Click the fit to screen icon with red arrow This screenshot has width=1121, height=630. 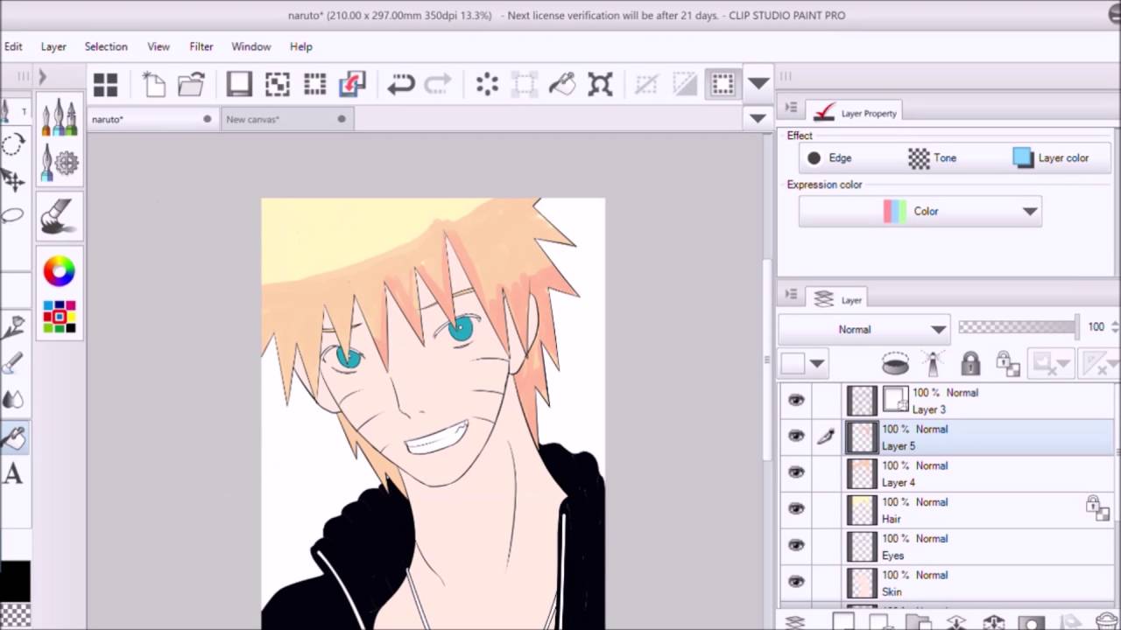tap(352, 84)
